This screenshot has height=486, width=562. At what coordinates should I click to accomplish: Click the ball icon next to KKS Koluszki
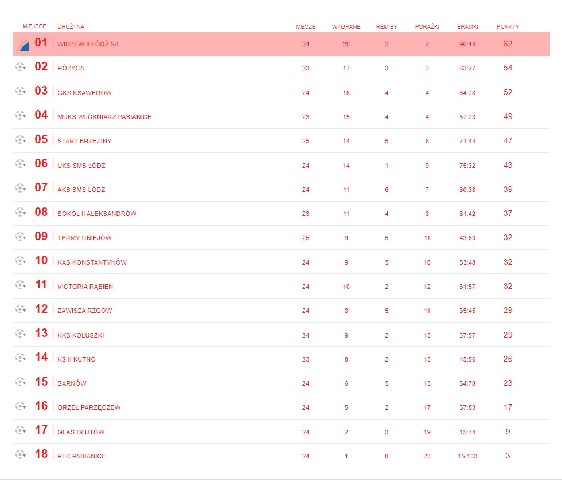19,334
